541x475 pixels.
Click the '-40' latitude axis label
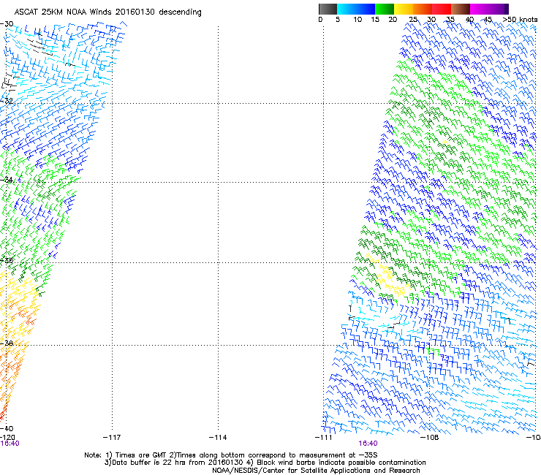[7, 428]
